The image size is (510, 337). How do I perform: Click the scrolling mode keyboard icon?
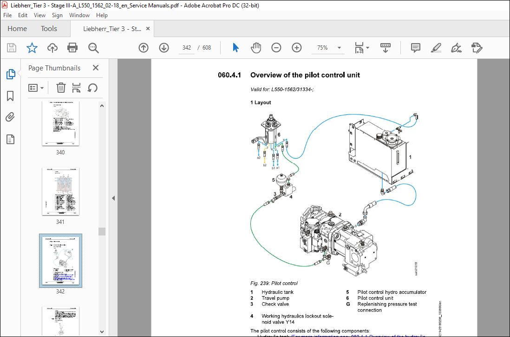(386, 48)
